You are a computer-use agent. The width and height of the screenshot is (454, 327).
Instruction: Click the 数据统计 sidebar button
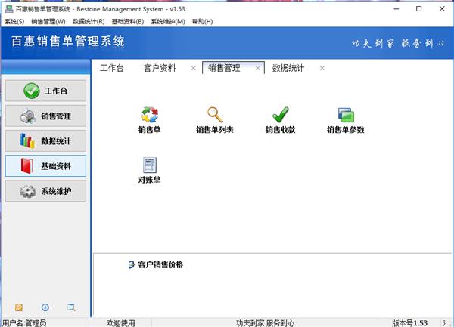tap(45, 141)
